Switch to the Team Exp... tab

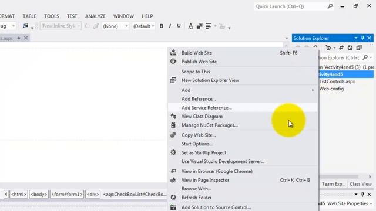(x=334, y=184)
